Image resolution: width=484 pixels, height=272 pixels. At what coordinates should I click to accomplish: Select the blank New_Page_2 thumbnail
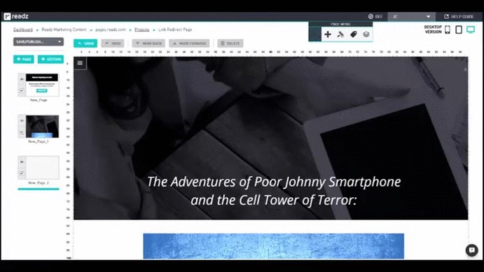tap(42, 168)
